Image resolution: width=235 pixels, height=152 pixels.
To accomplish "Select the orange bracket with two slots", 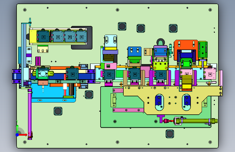I will coord(186,45).
